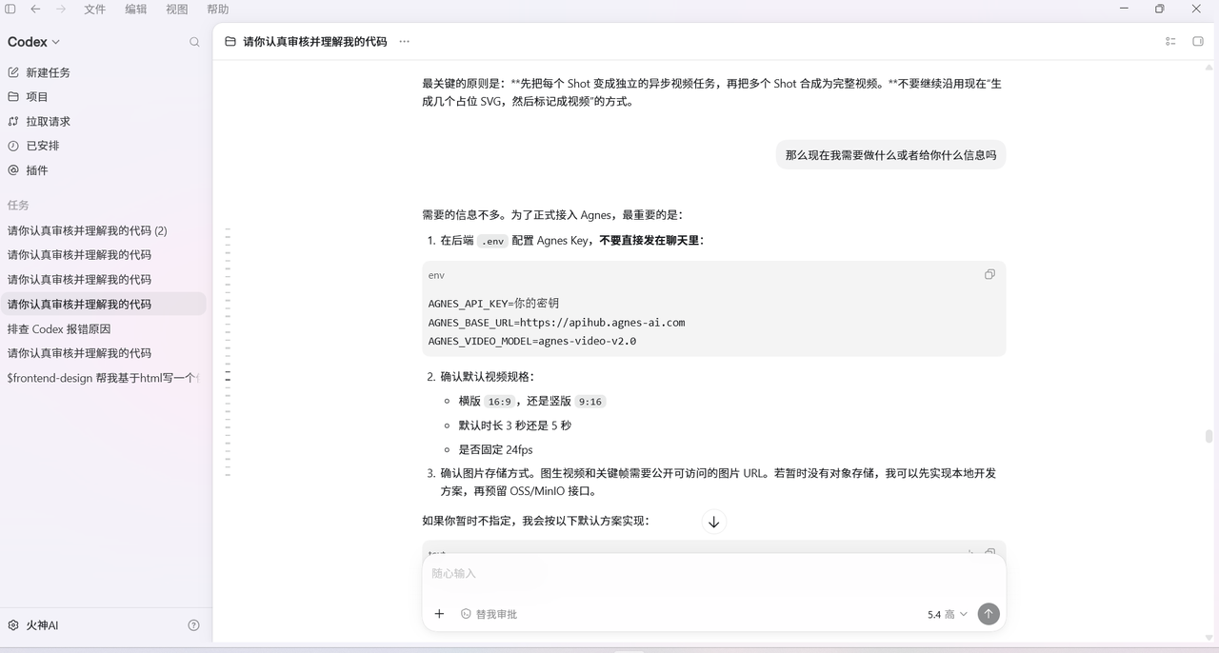The width and height of the screenshot is (1219, 653).
Task: Click the env label in the code block
Action: (436, 275)
